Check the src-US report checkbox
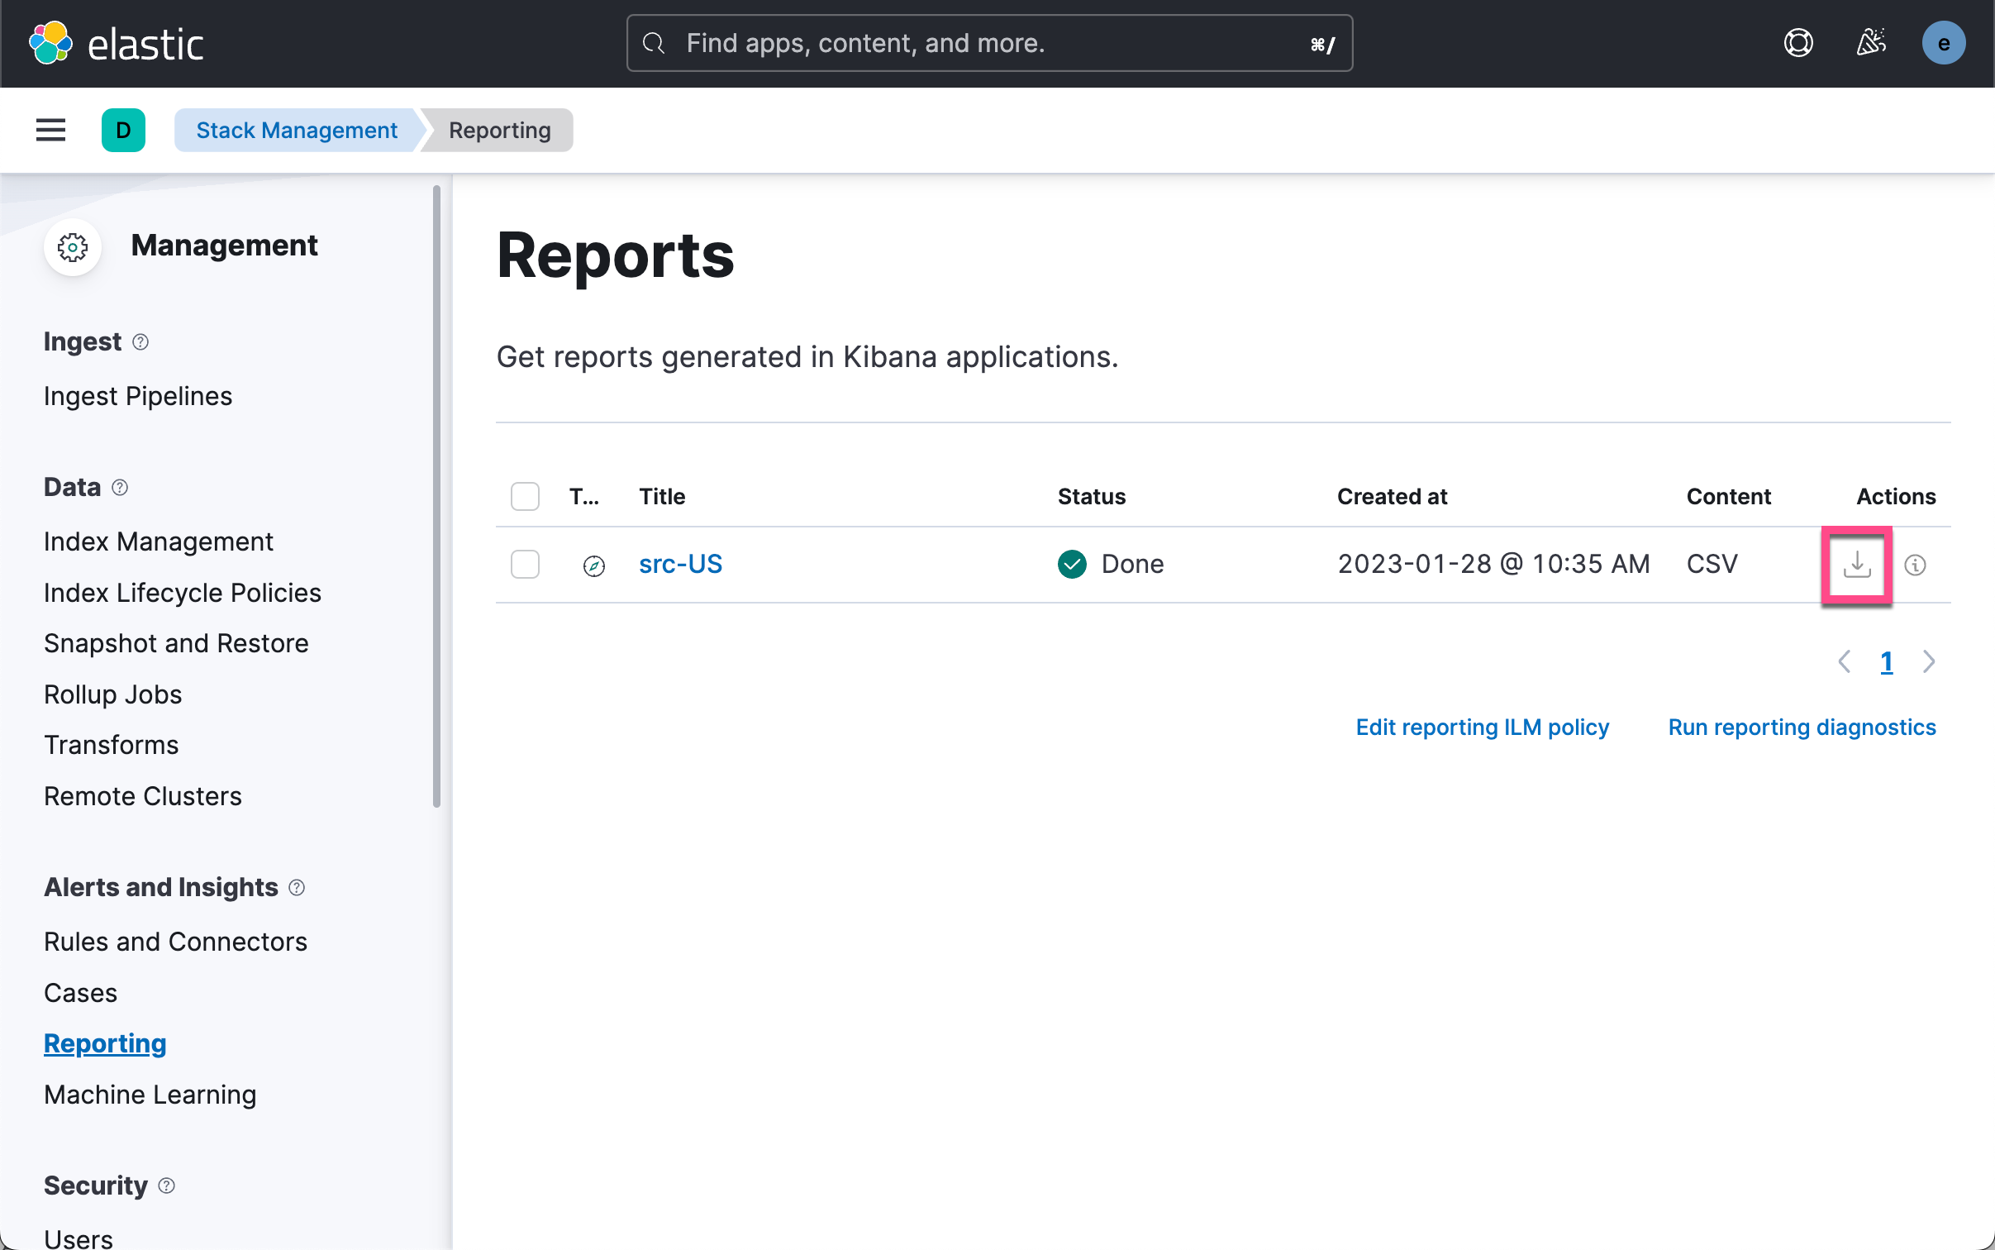The width and height of the screenshot is (1995, 1250). pos(525,565)
